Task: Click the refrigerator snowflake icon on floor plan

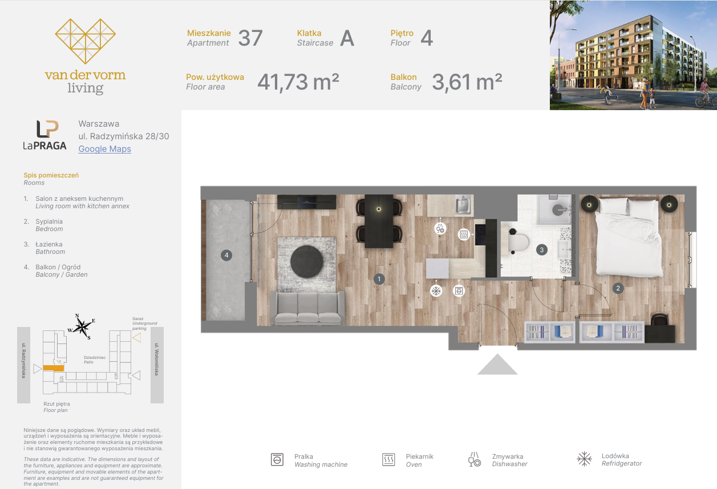Action: (436, 291)
